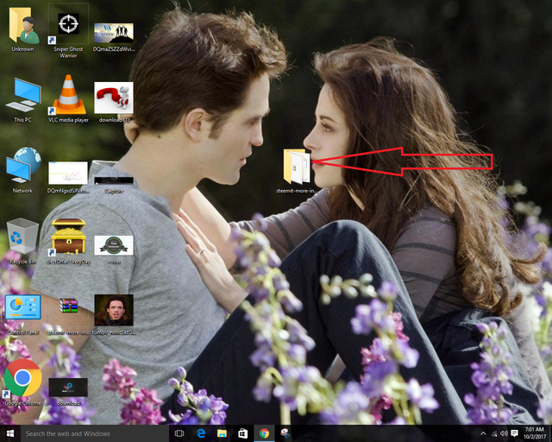Open File Explorer from the taskbar
Screen dimensions: 552x442
point(222,433)
